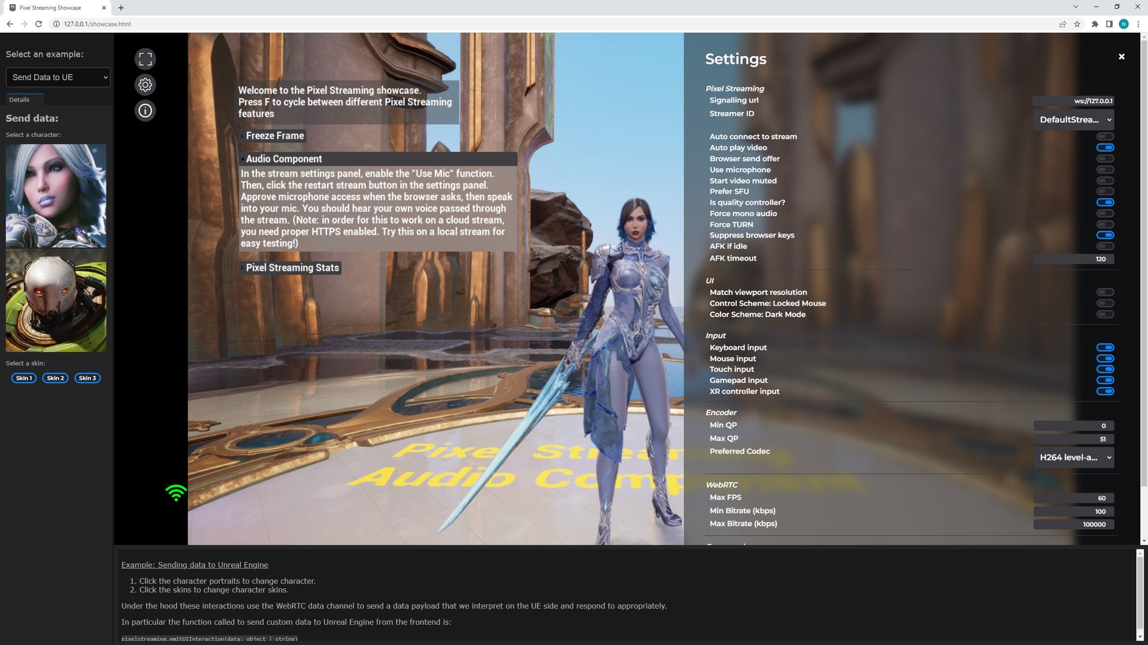Screen dimensions: 1148x645
Task: Click the Max FPS value field
Action: point(1073,497)
